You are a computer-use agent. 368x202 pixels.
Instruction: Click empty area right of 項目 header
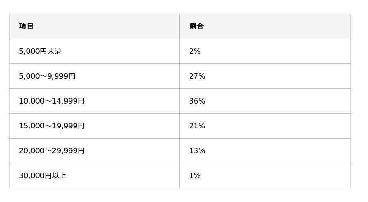(x=107, y=26)
